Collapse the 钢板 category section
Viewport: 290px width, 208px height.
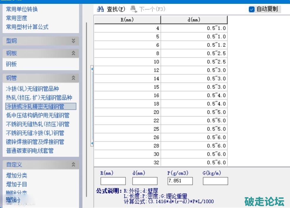(73, 53)
